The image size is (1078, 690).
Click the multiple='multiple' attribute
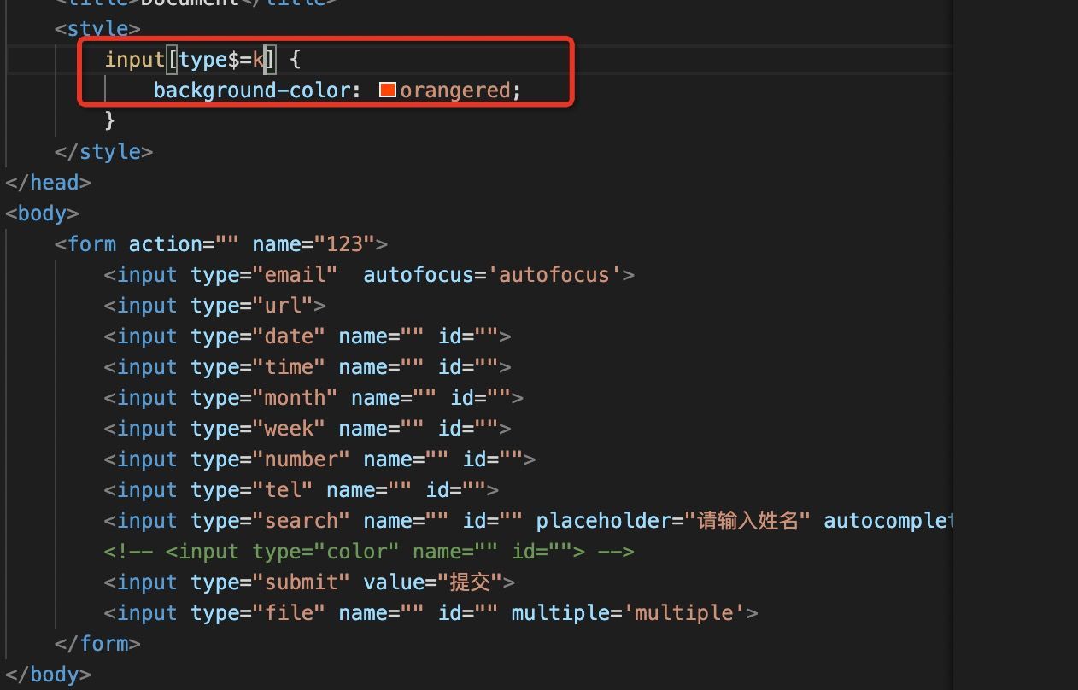click(x=629, y=612)
